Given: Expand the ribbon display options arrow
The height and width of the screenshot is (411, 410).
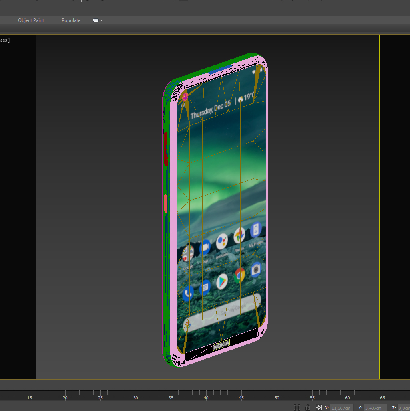Looking at the screenshot, I should pyautogui.click(x=102, y=20).
